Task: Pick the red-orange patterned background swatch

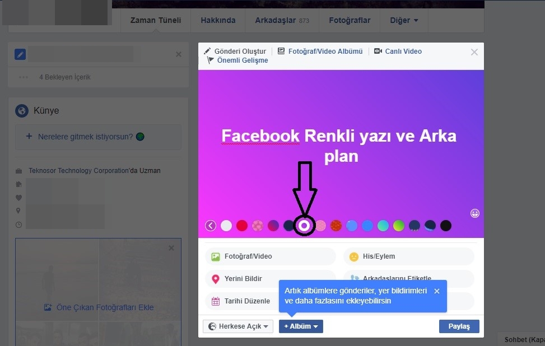Action: click(x=336, y=226)
